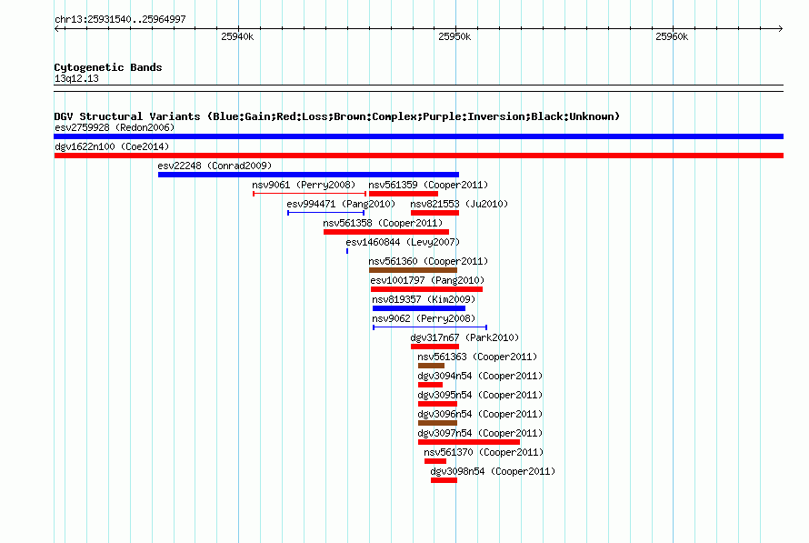Select the brown nsv561363 complex bar
Image resolution: width=809 pixels, height=543 pixels.
tap(432, 366)
